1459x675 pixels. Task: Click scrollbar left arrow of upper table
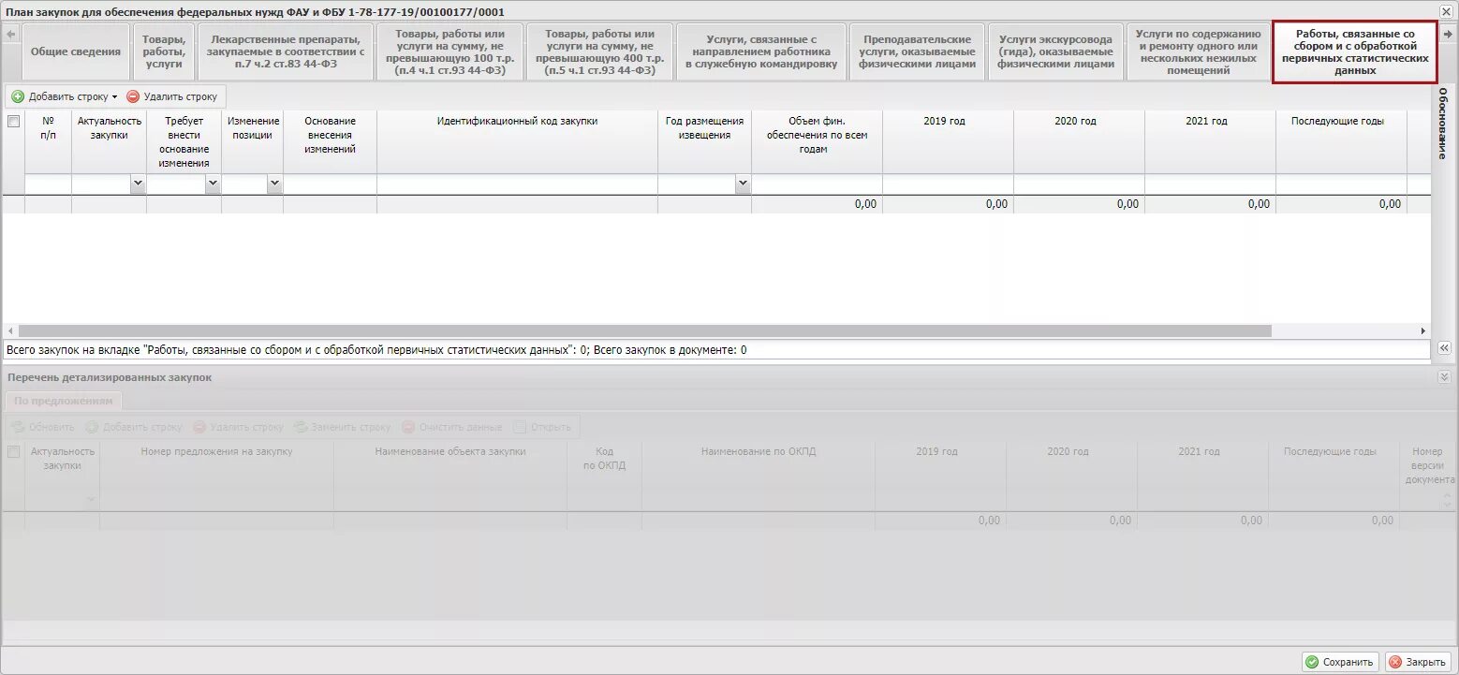click(x=10, y=330)
